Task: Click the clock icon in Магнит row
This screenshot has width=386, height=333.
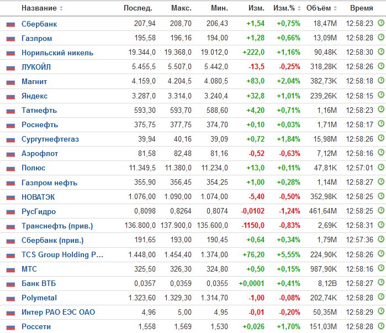Action: pyautogui.click(x=381, y=80)
